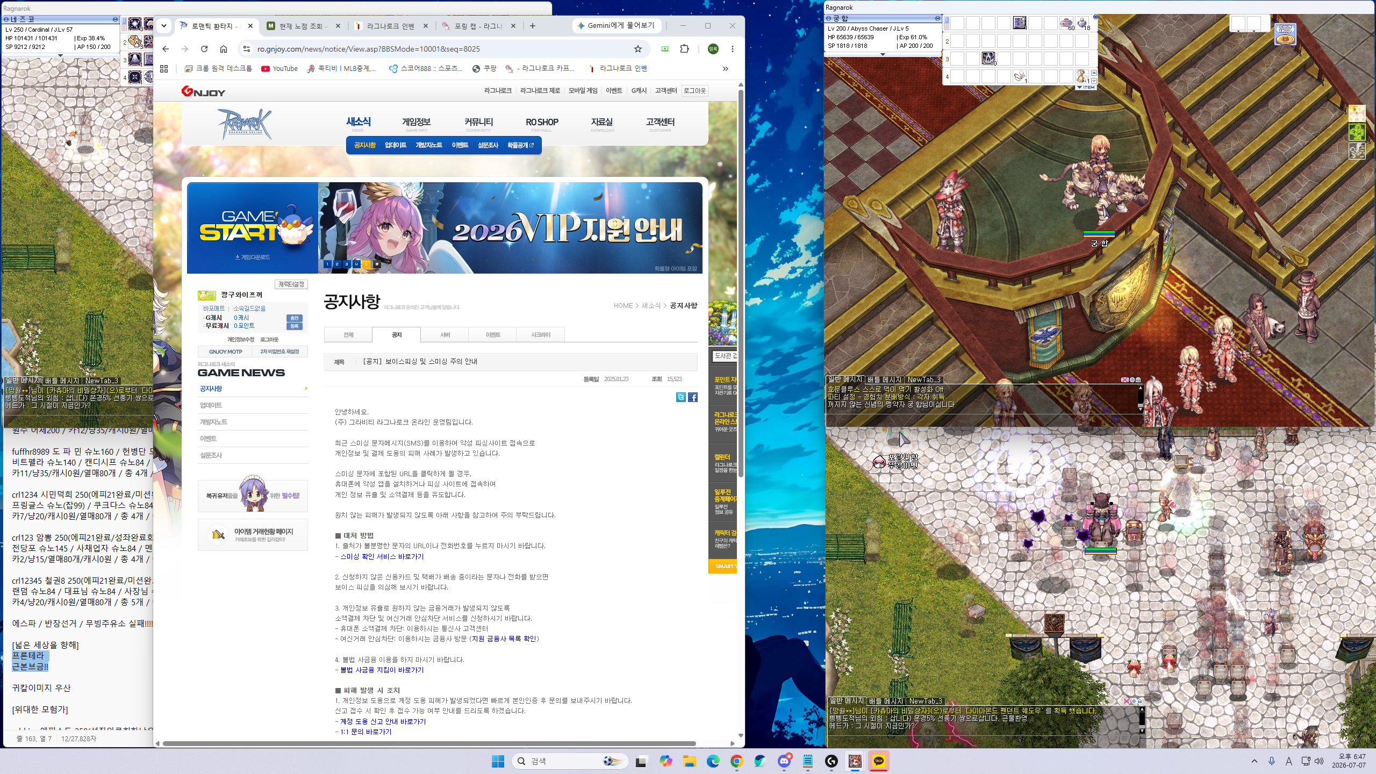This screenshot has height=774, width=1376.
Task: Reload the Gnjoy notice page
Action: coord(204,49)
